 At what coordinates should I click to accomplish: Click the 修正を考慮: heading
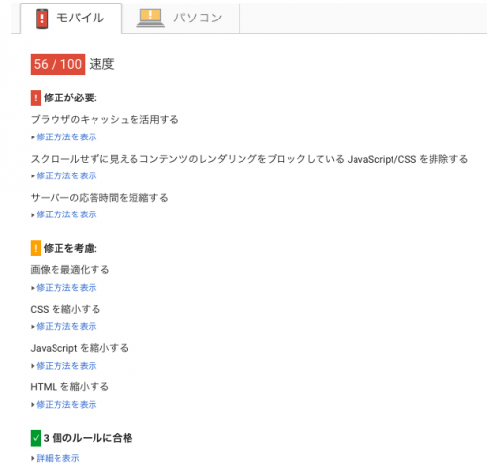[70, 249]
